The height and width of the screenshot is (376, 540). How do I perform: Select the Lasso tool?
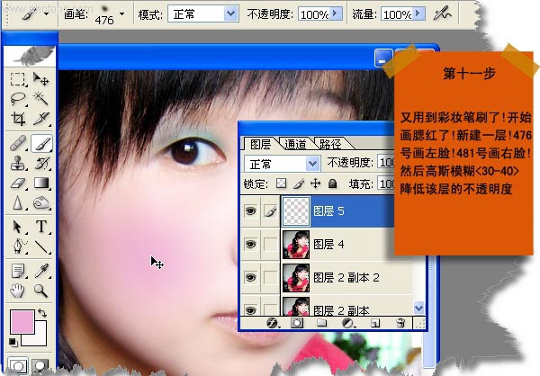point(18,99)
